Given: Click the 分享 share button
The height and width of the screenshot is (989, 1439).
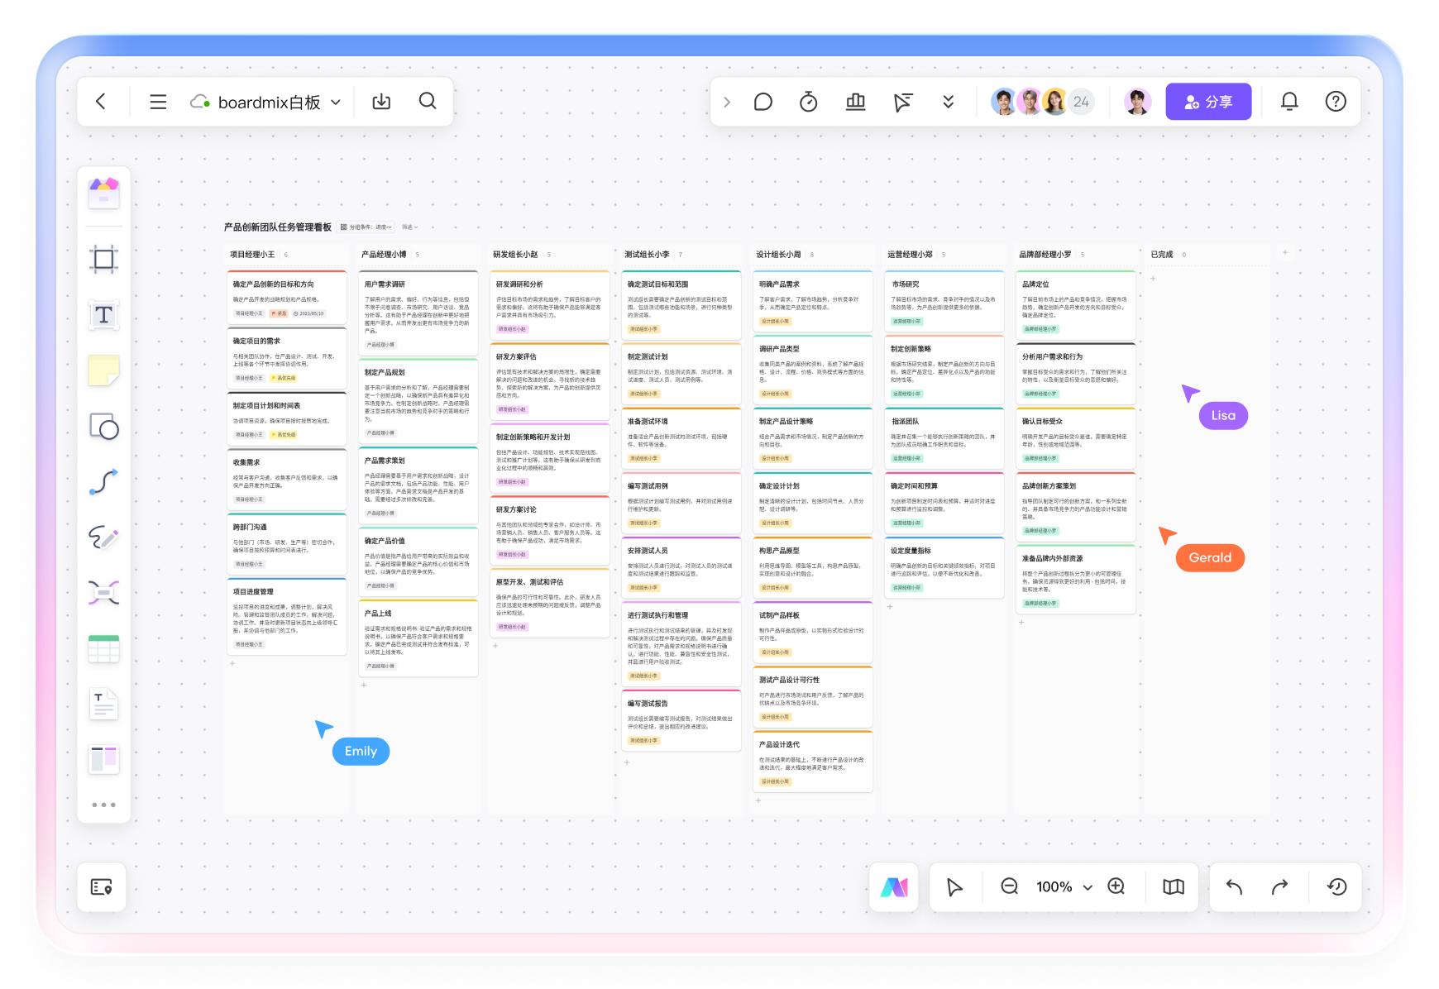Looking at the screenshot, I should pos(1207,102).
